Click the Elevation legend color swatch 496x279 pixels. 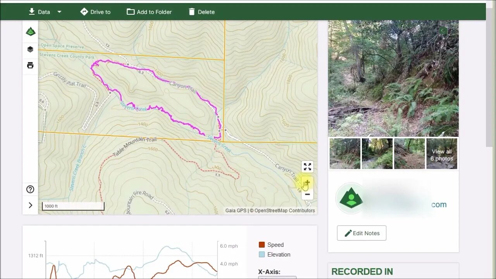tap(262, 254)
